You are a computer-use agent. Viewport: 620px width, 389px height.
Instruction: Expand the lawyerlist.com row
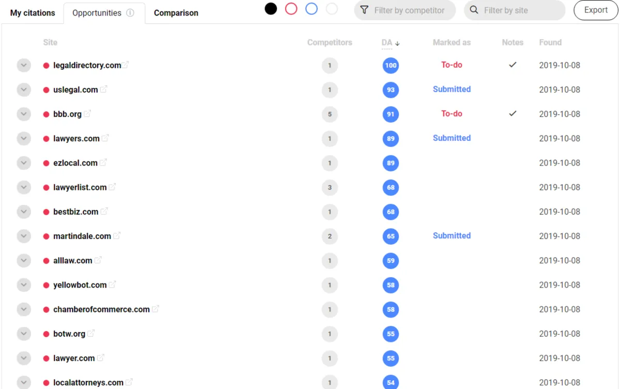(x=24, y=187)
